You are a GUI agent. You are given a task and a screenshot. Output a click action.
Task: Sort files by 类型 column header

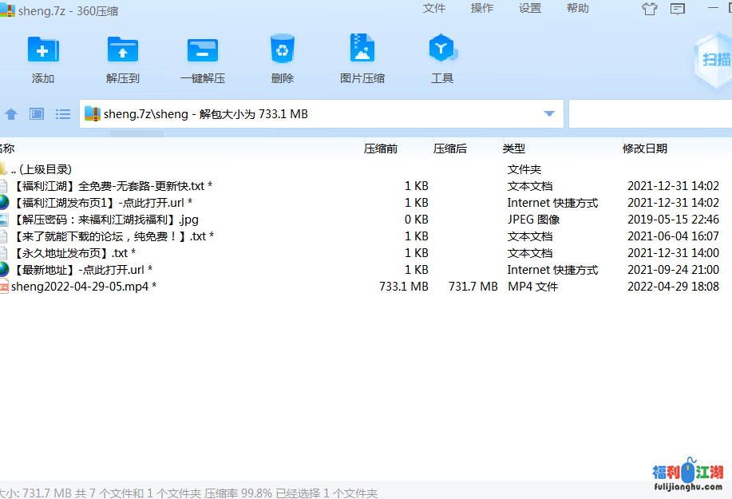514,149
